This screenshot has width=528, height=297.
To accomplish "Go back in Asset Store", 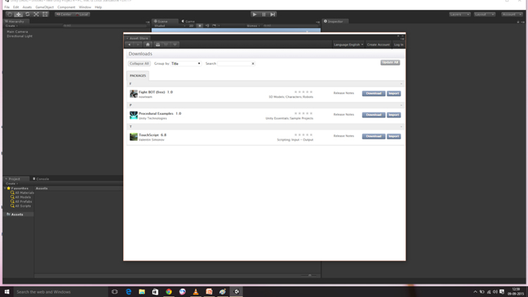I will click(x=130, y=44).
